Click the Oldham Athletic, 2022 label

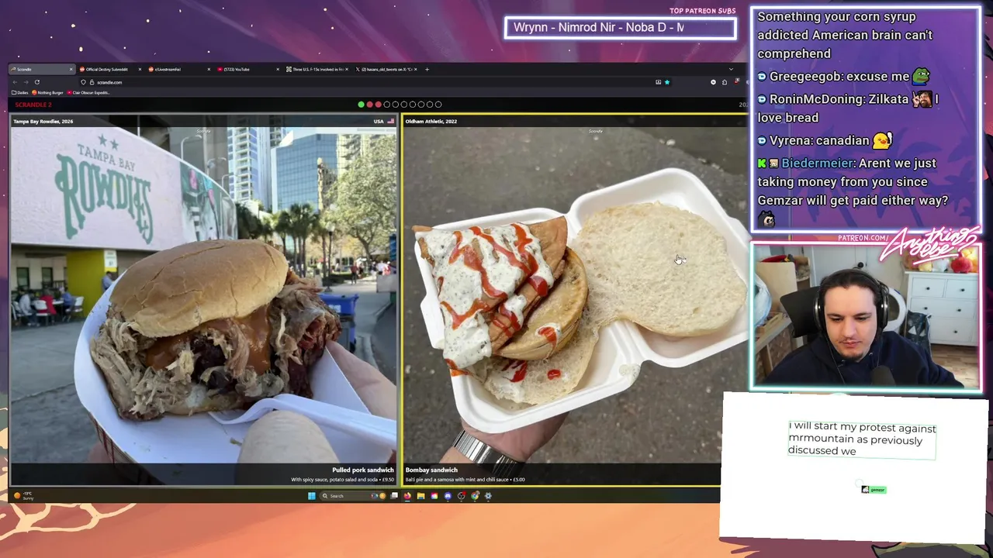(x=431, y=122)
